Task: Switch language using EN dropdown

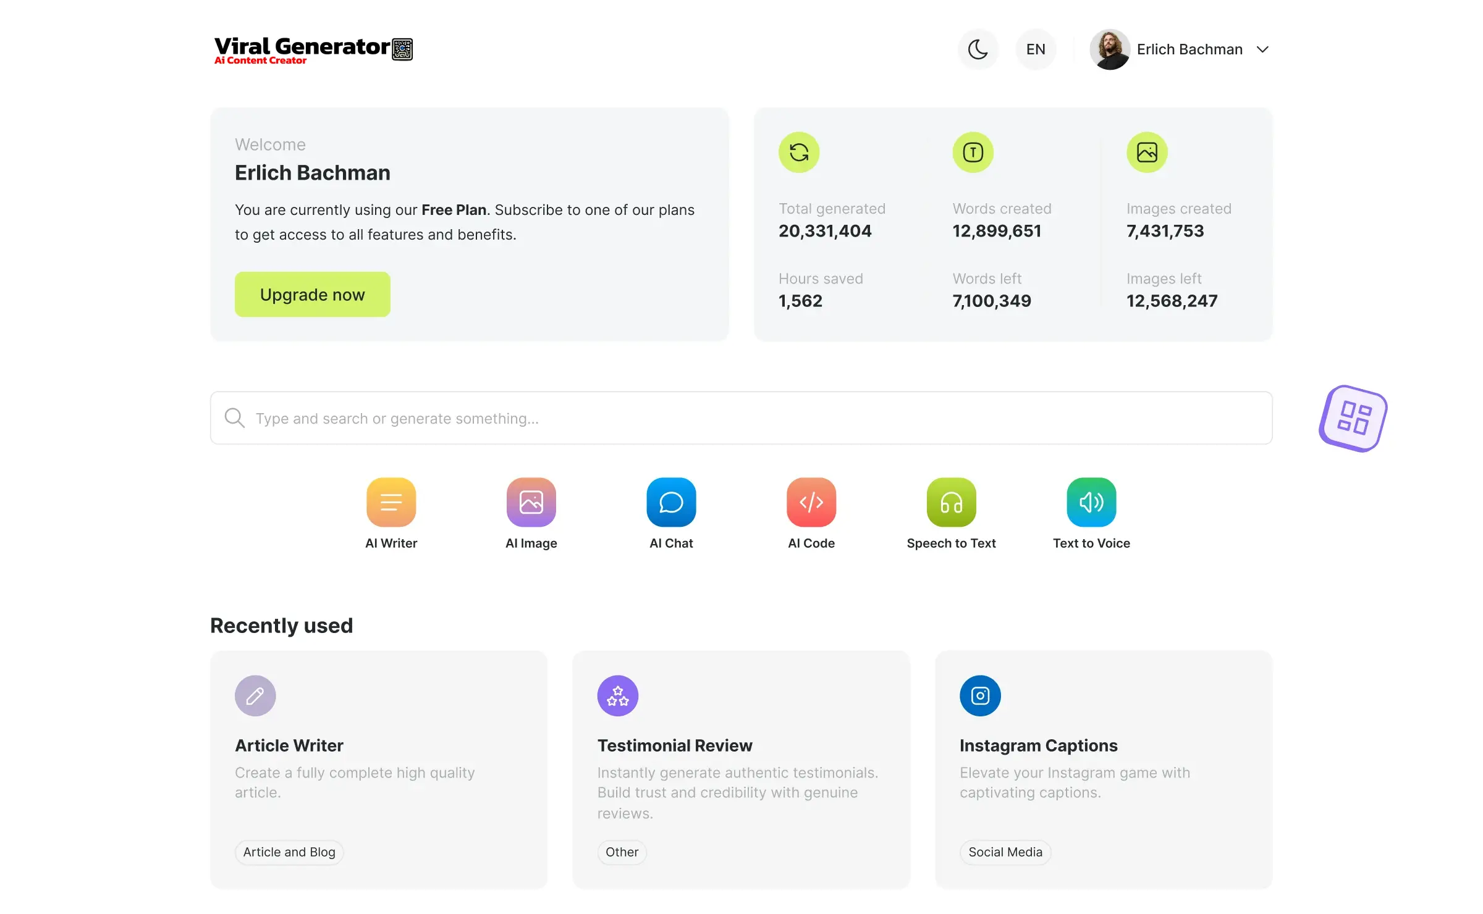Action: pyautogui.click(x=1035, y=49)
